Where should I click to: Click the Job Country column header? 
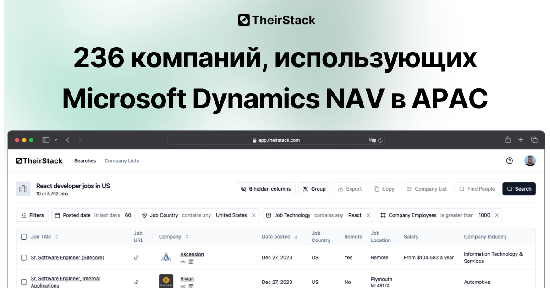pos(321,237)
